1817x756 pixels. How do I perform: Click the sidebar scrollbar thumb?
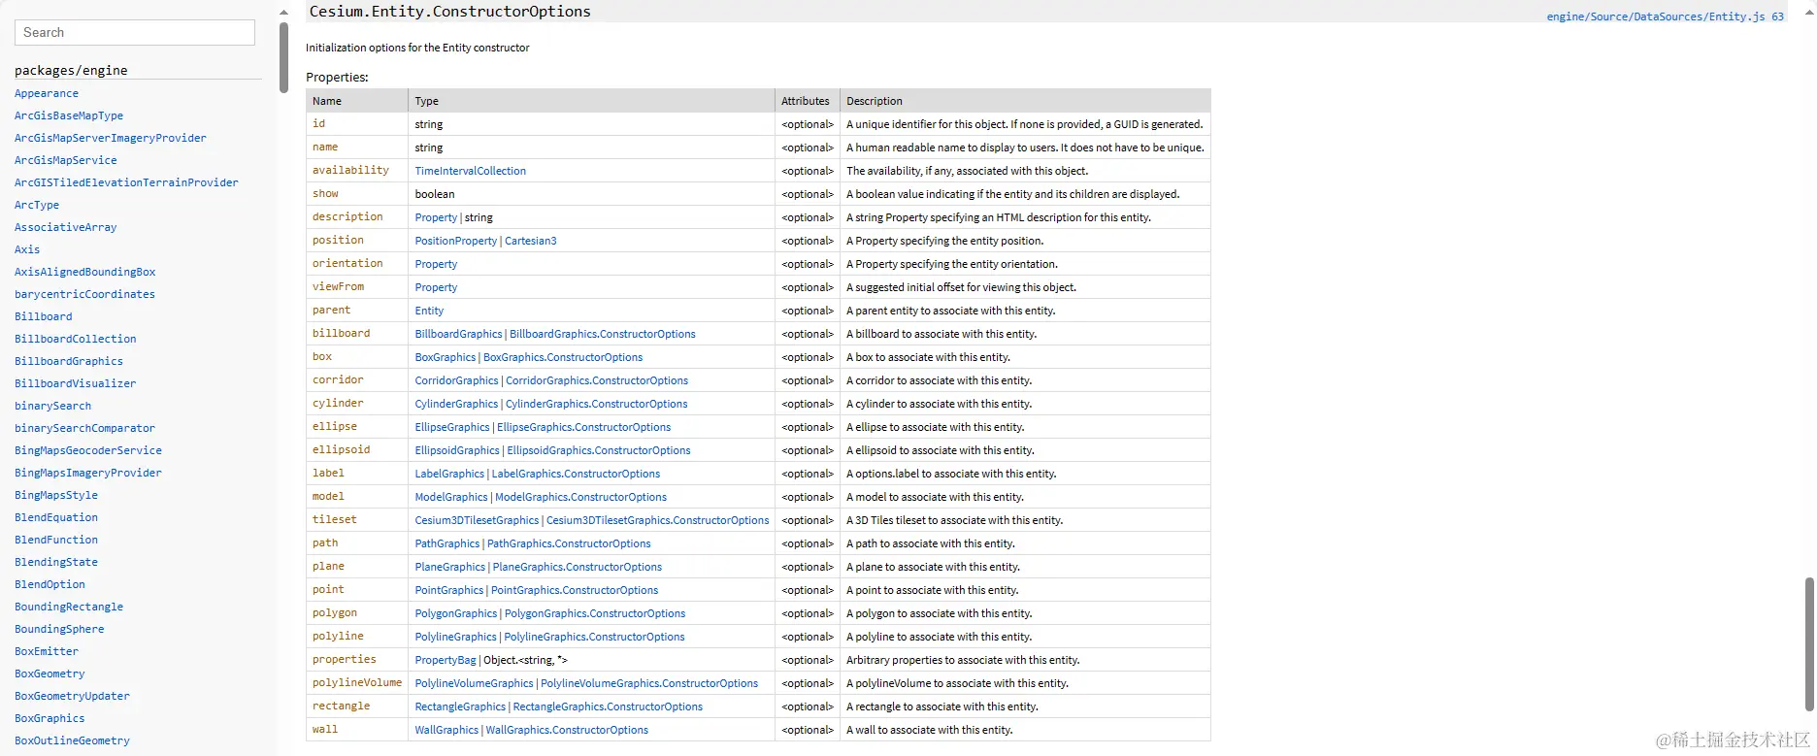point(283,57)
